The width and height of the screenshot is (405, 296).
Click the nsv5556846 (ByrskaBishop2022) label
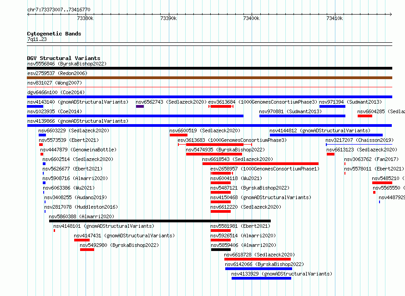67,64
